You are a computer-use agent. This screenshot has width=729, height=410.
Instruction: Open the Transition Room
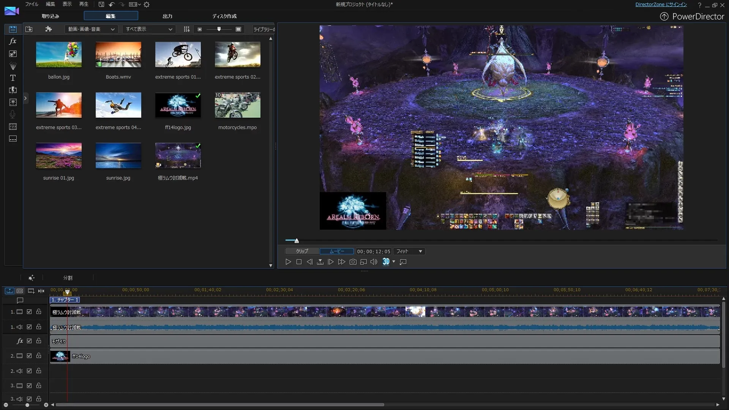[13, 90]
